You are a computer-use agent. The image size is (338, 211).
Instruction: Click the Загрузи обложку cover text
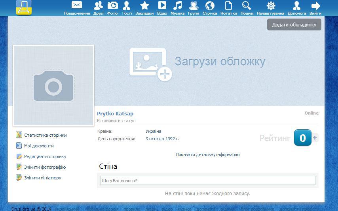pos(220,62)
